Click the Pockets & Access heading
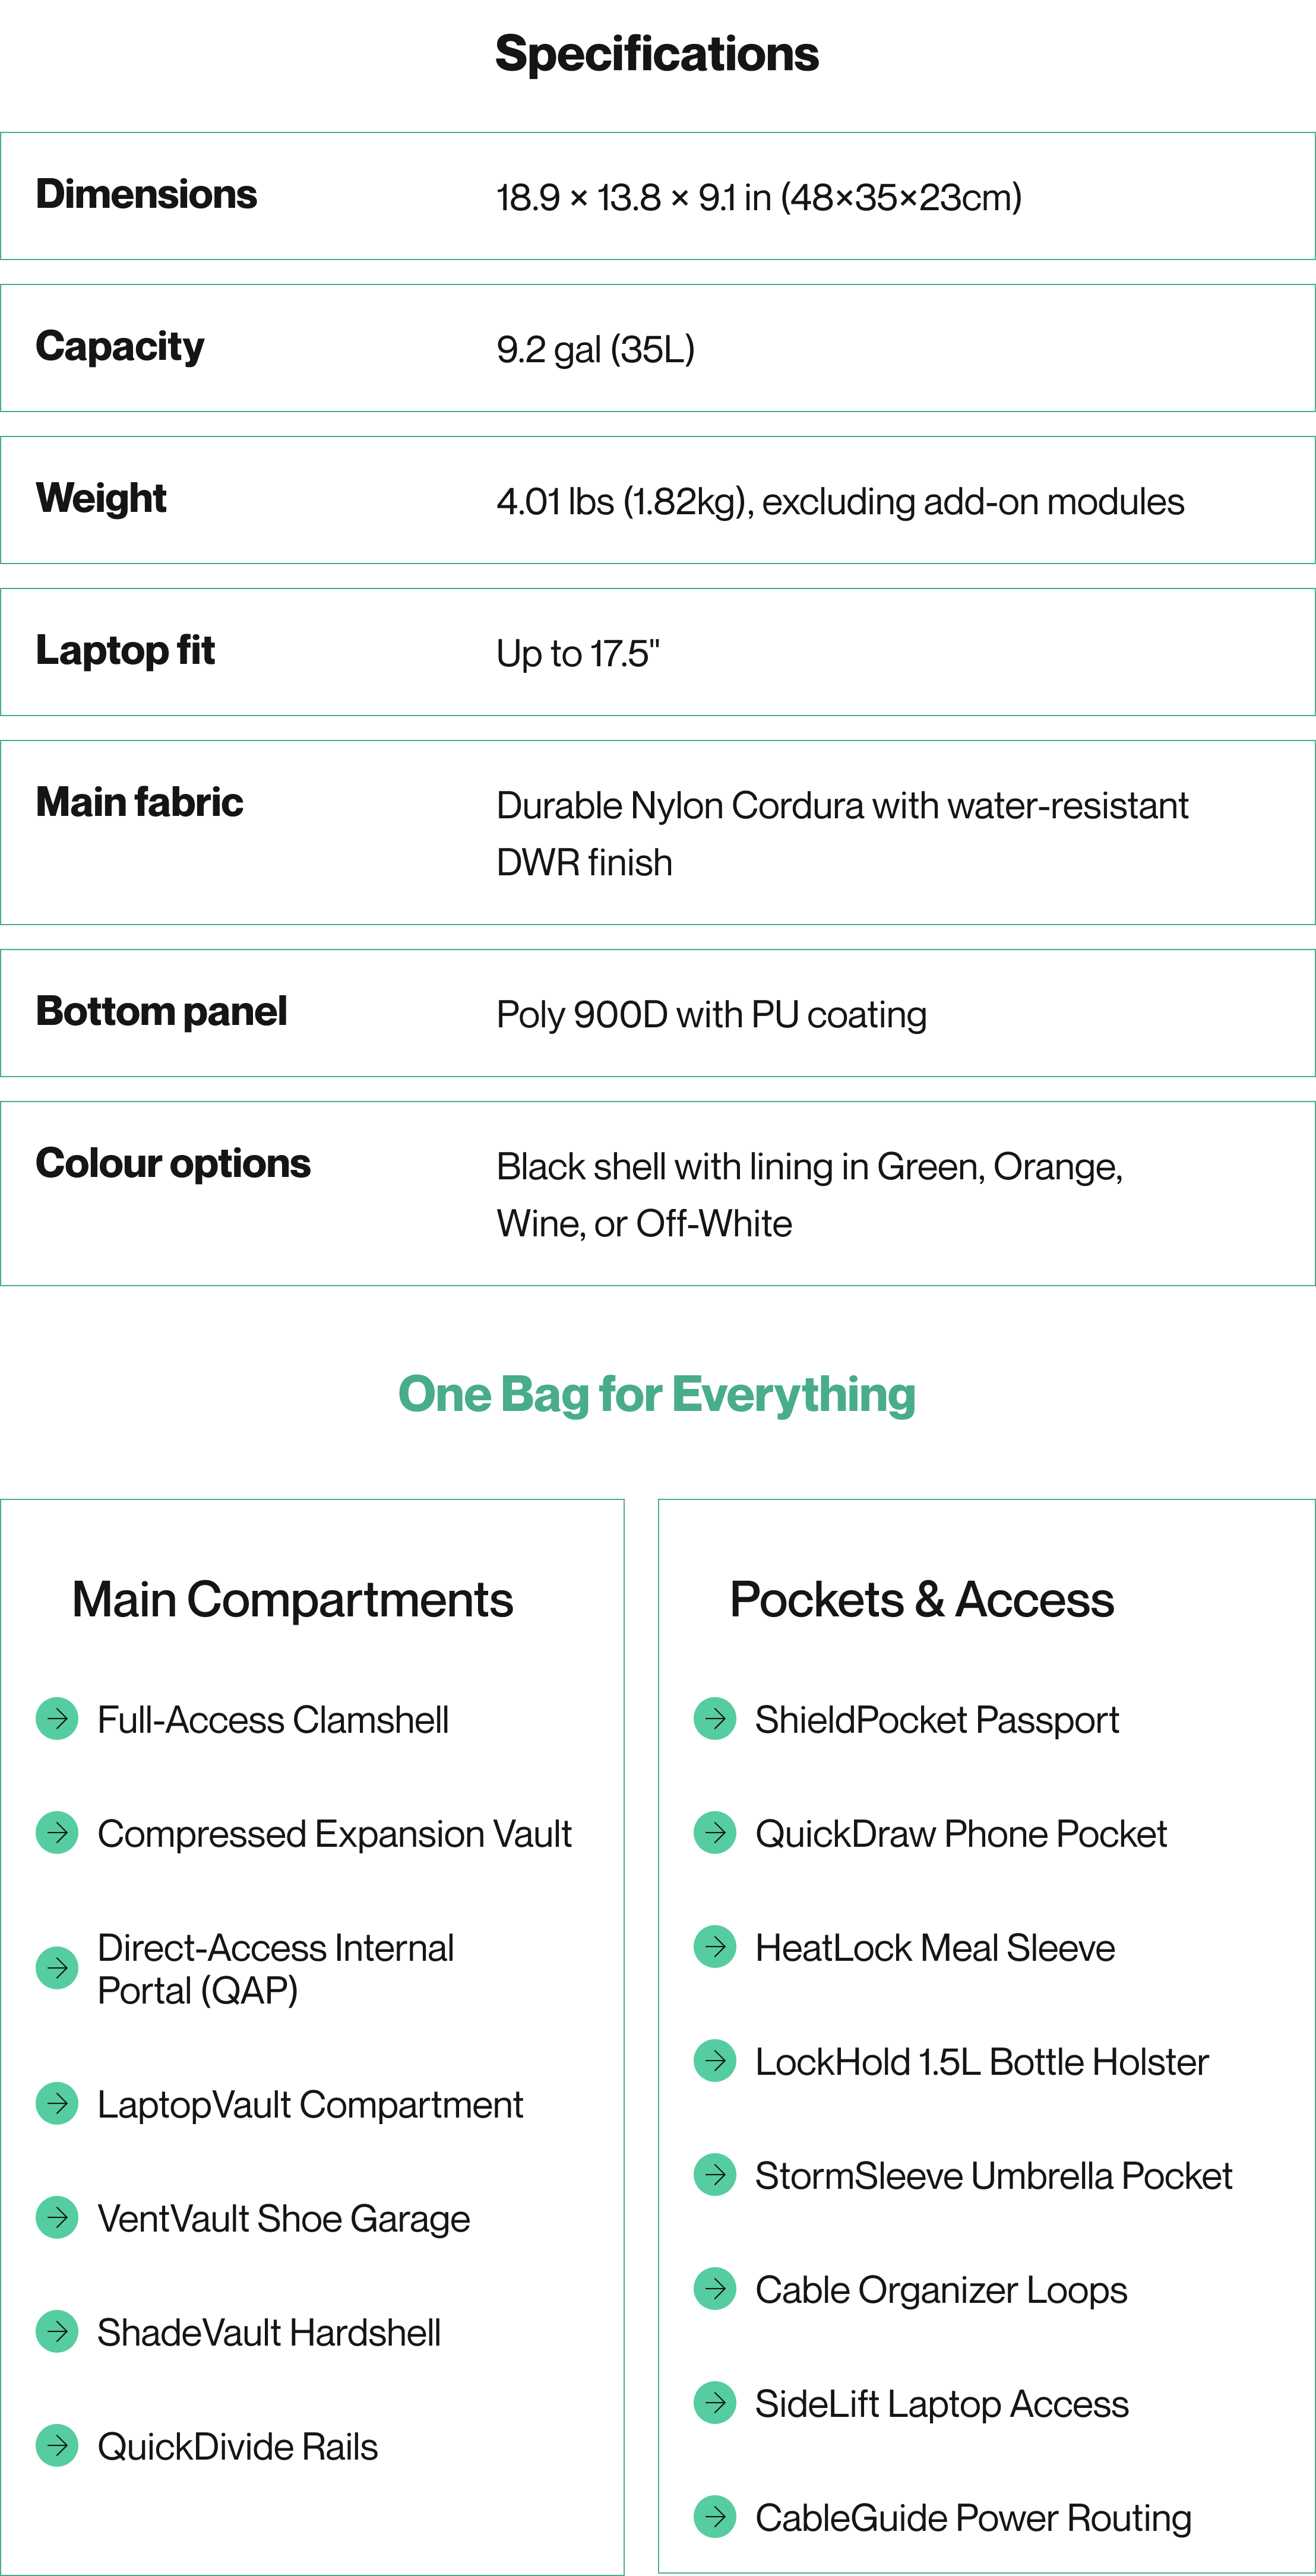Screen dimensions: 1316x2576 click(x=922, y=1600)
